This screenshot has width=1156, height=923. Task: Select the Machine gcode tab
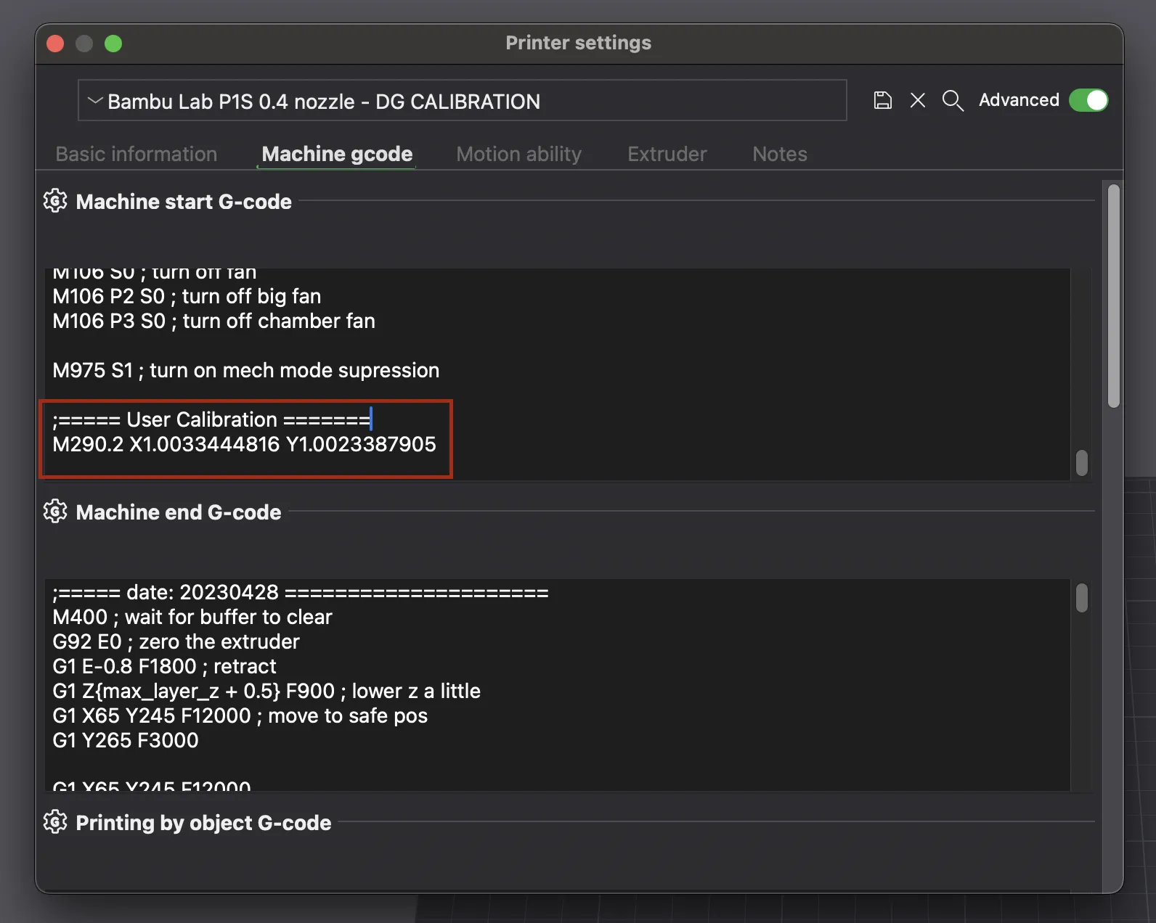pyautogui.click(x=337, y=154)
